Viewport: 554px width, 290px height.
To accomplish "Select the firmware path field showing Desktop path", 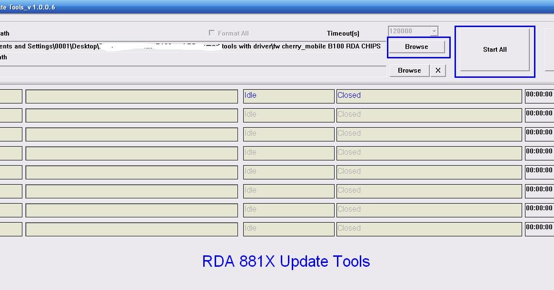I will pyautogui.click(x=190, y=47).
